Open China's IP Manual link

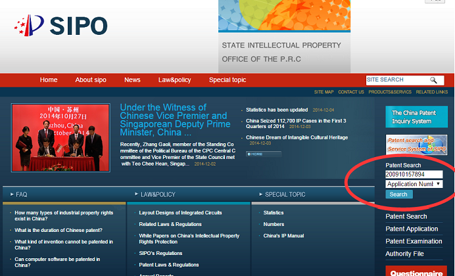point(283,236)
